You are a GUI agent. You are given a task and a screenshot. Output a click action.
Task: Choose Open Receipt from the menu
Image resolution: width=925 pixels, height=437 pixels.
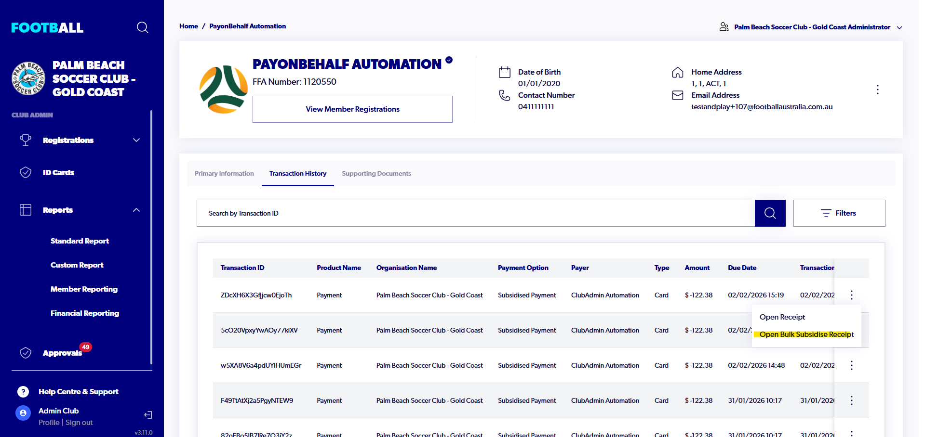tap(782, 317)
